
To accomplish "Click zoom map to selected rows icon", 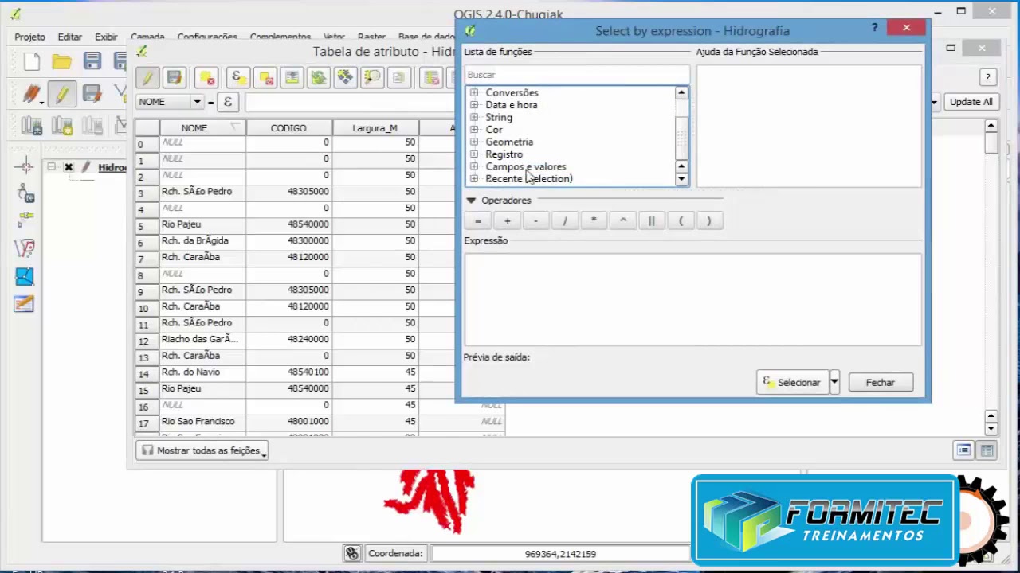I will [372, 77].
